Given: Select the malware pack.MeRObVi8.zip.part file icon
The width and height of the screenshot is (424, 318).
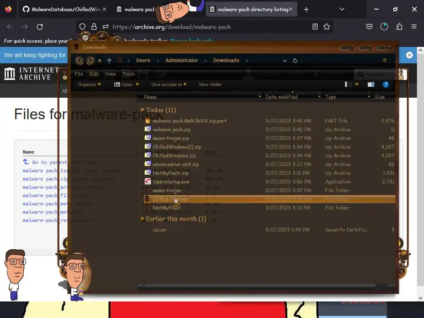Looking at the screenshot, I should click(148, 120).
